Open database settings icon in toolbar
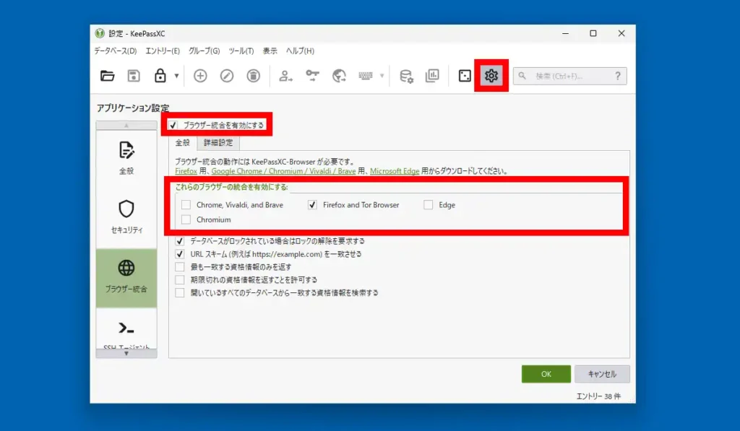This screenshot has height=431, width=740. (x=406, y=76)
